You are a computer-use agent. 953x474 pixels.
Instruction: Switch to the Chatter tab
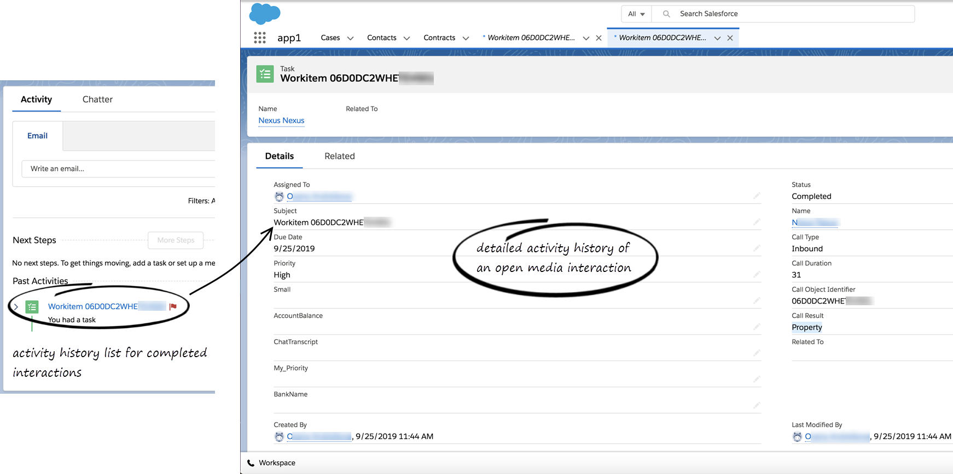click(x=97, y=99)
